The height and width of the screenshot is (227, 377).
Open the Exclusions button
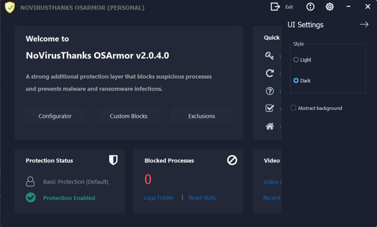tap(202, 116)
